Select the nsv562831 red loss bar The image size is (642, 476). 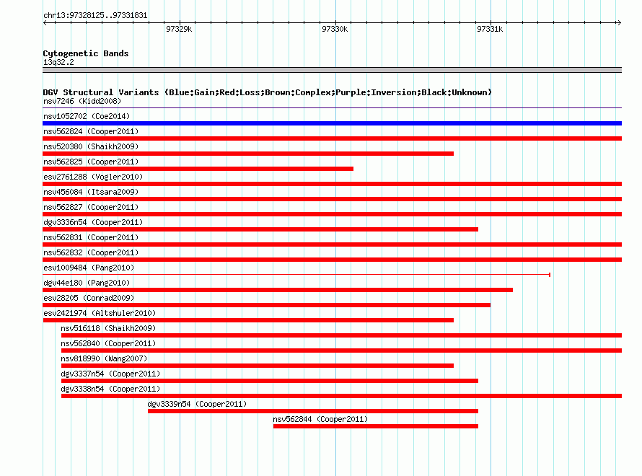pos(332,244)
